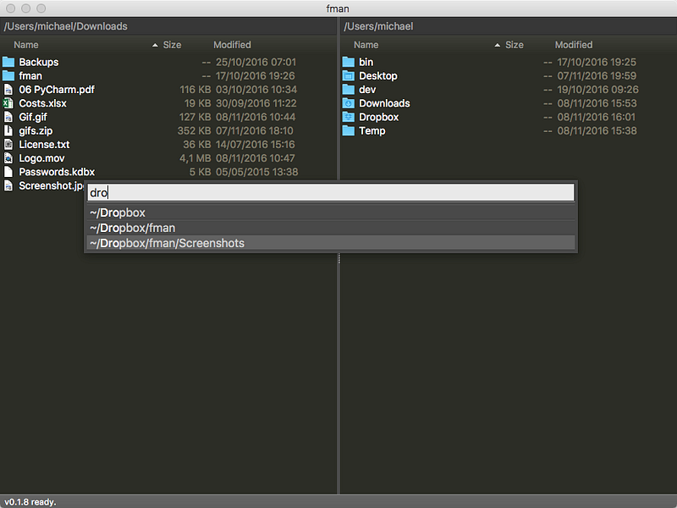
Task: Click the 116 KB size value
Action: click(x=195, y=90)
